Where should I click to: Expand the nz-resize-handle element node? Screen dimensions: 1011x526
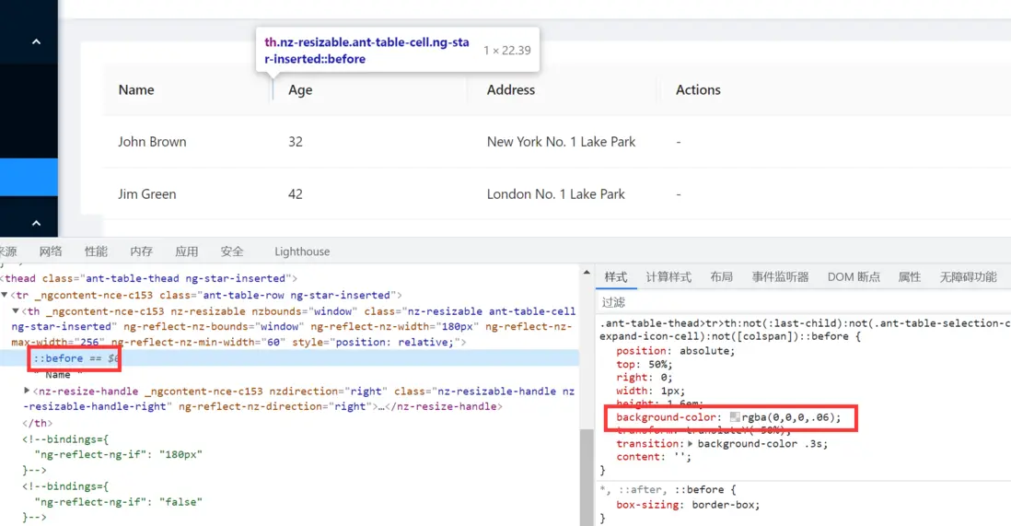point(26,392)
